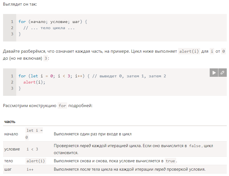Click the 'alert(i)' code in the table
229x176 pixels.
(36, 161)
